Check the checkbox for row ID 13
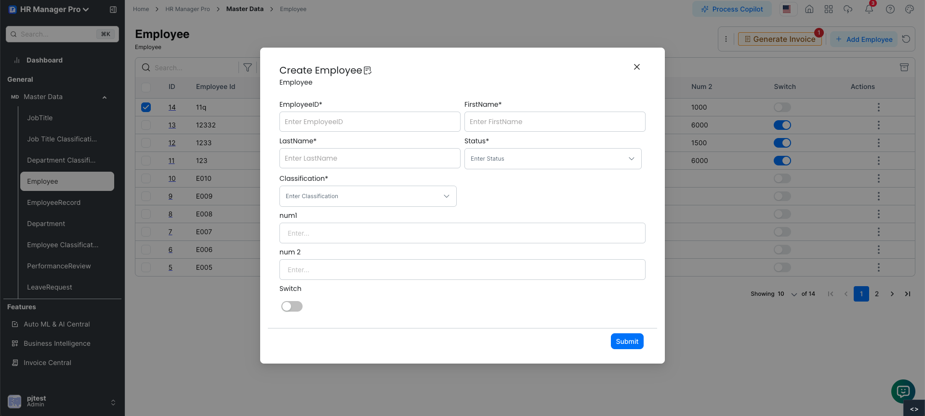 pyautogui.click(x=146, y=125)
